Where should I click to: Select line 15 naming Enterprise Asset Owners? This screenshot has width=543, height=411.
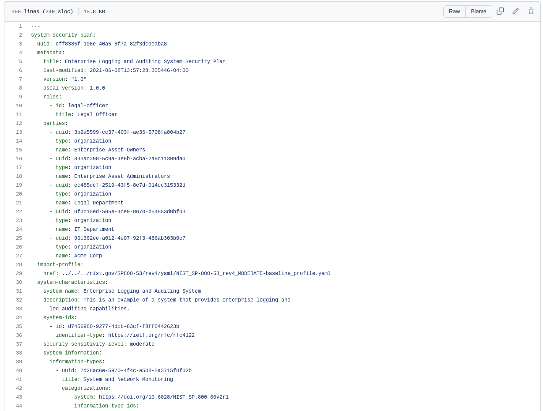19,150
